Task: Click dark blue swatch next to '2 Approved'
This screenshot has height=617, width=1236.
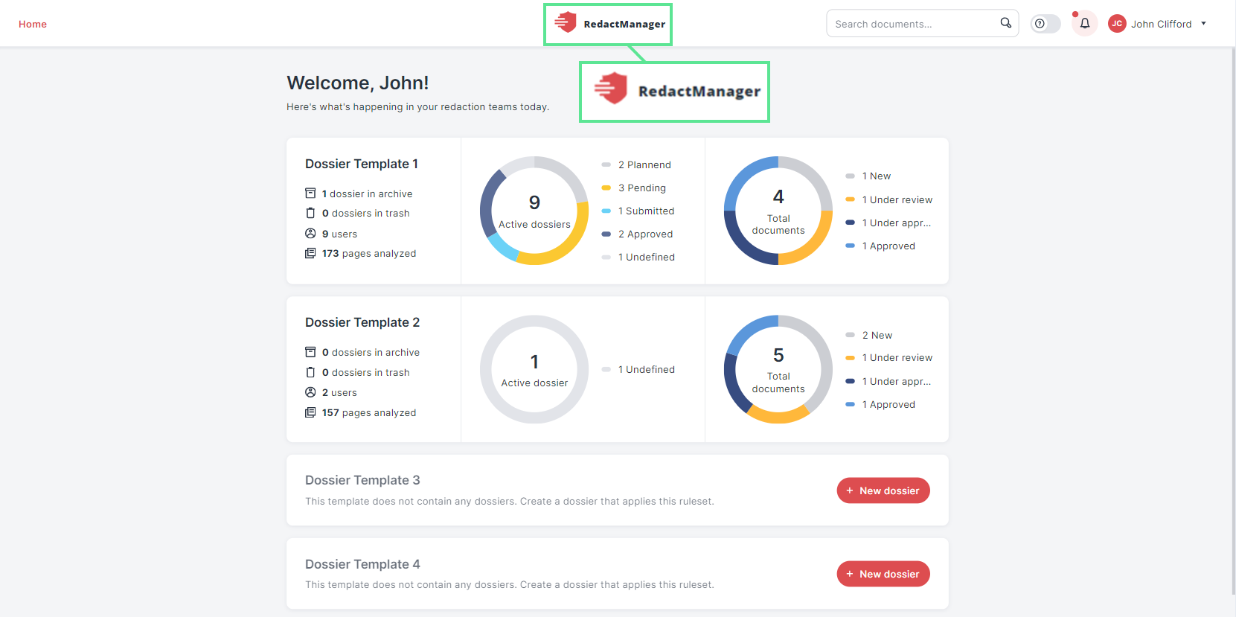Action: coord(606,234)
